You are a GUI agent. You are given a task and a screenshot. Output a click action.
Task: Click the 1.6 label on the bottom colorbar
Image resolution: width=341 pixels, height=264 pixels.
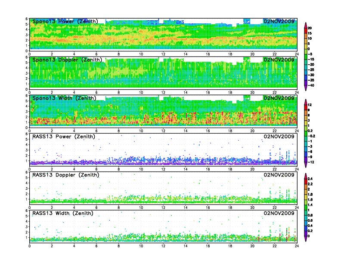point(310,200)
